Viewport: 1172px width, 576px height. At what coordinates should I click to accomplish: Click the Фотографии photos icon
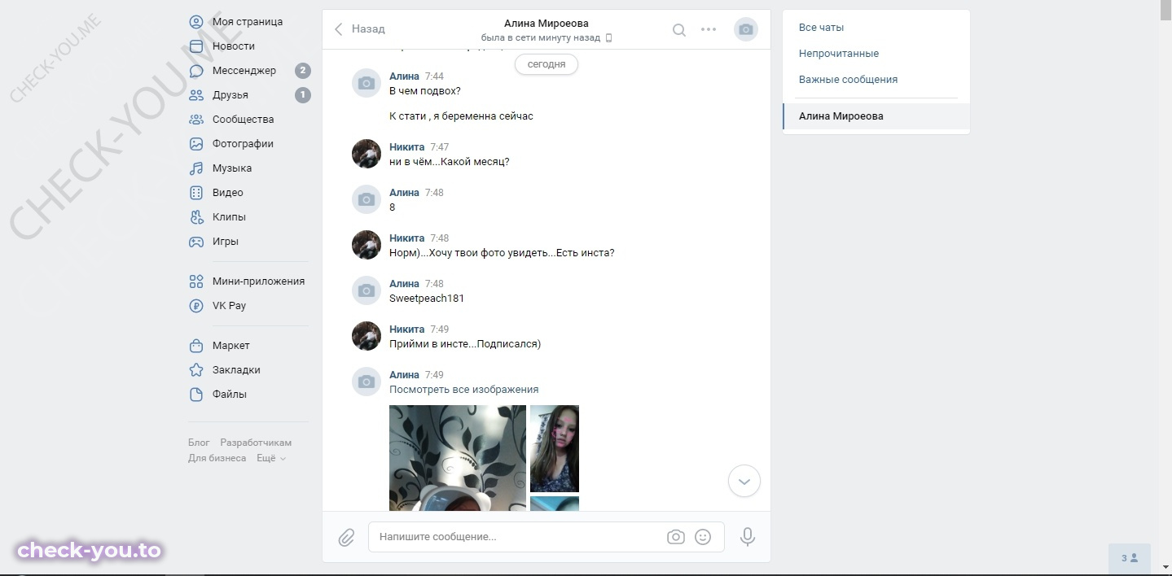(x=196, y=144)
